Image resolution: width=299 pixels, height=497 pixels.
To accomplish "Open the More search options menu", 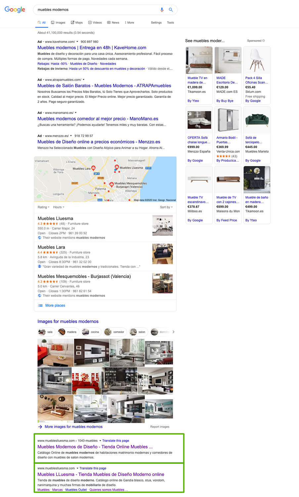I will tap(129, 23).
